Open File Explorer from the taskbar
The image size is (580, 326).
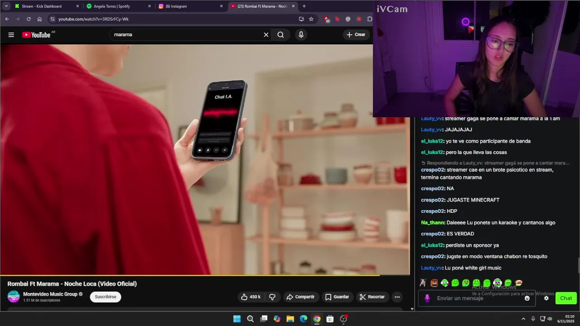coord(290,319)
